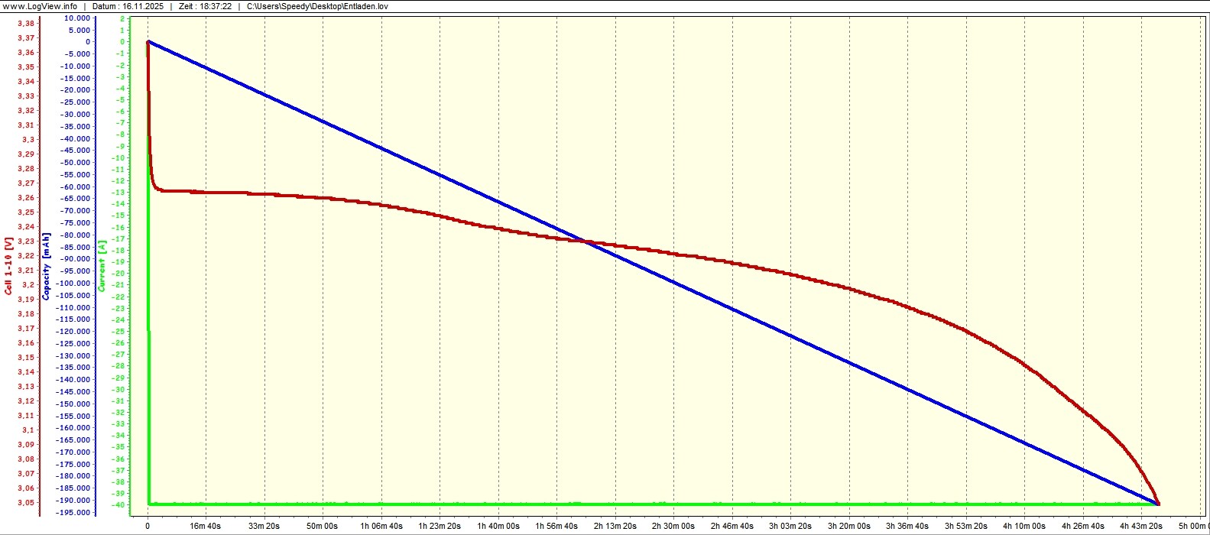This screenshot has width=1210, height=535.
Task: Click the www.LogView.info link in header
Action: (x=39, y=6)
